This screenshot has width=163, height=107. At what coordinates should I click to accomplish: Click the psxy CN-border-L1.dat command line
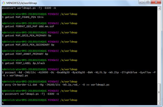tap(56, 85)
